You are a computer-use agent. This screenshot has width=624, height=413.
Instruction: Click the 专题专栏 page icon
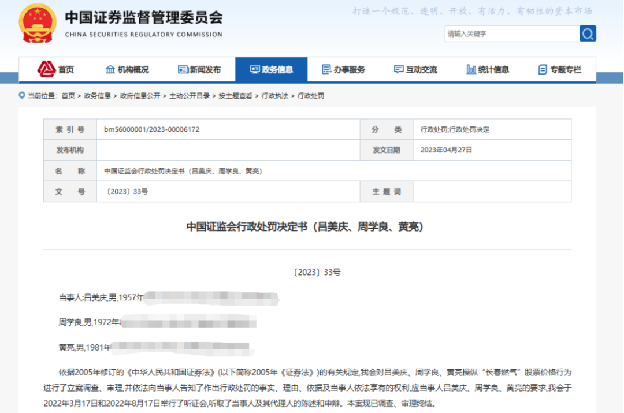[543, 70]
